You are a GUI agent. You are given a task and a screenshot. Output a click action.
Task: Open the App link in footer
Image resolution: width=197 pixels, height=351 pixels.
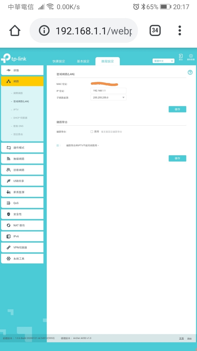(189, 338)
